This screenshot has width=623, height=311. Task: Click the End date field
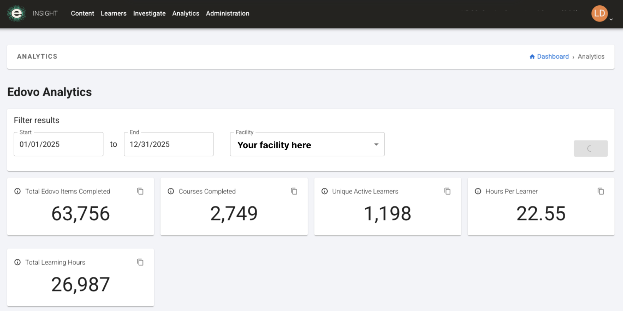coord(168,144)
